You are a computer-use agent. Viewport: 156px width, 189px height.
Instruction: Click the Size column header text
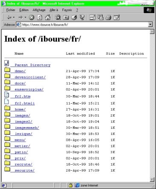(x=110, y=54)
